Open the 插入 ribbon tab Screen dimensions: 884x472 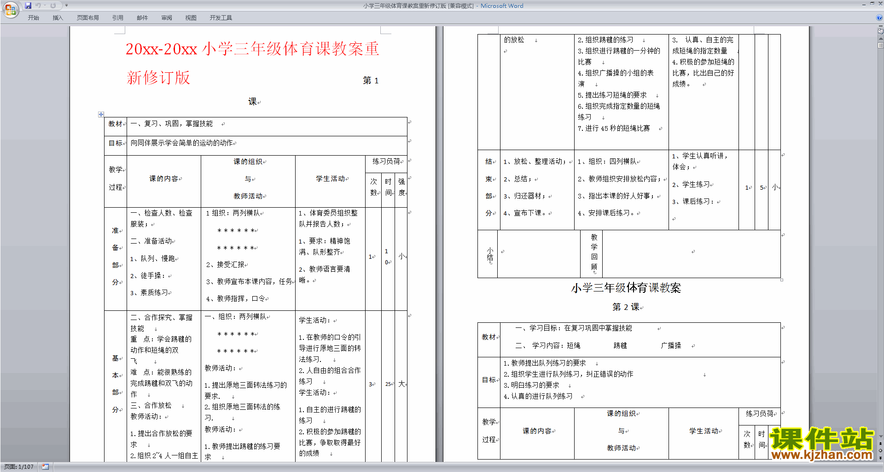pos(58,18)
